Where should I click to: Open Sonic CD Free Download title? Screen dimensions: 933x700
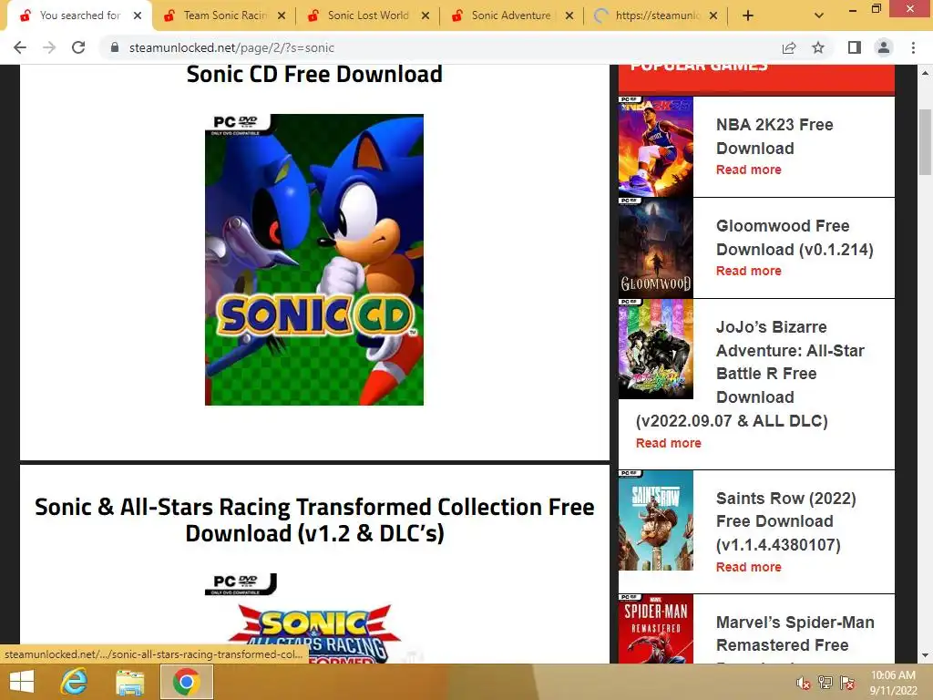point(314,75)
